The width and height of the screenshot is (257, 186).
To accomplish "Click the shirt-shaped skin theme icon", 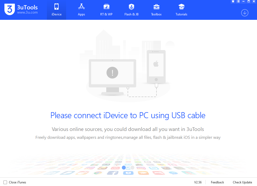I will click(233, 2).
